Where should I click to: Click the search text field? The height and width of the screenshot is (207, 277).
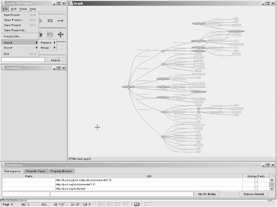click(x=23, y=60)
